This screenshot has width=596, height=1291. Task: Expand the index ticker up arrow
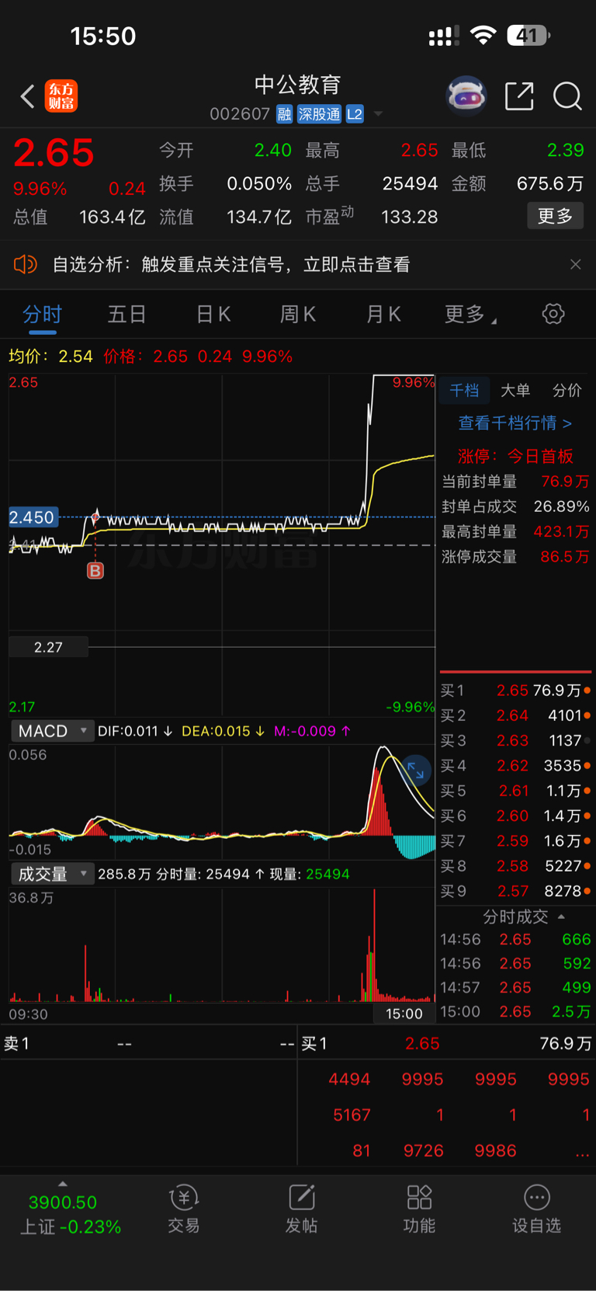tap(63, 1184)
